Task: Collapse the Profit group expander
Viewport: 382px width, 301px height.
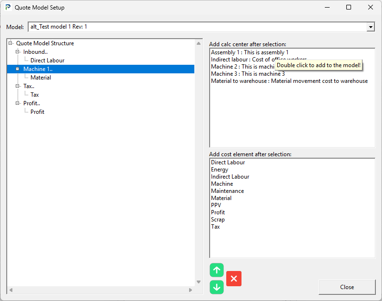Action: point(18,103)
